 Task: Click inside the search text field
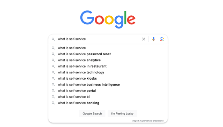98,39
